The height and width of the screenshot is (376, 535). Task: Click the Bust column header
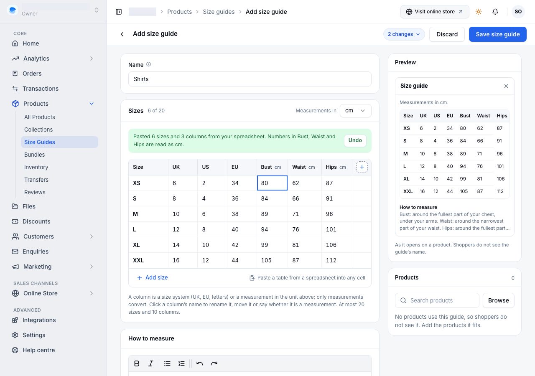pyautogui.click(x=272, y=167)
